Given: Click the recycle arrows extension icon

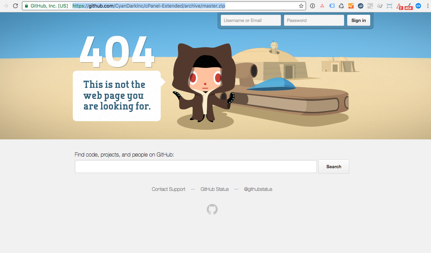Looking at the screenshot, I should point(341,6).
